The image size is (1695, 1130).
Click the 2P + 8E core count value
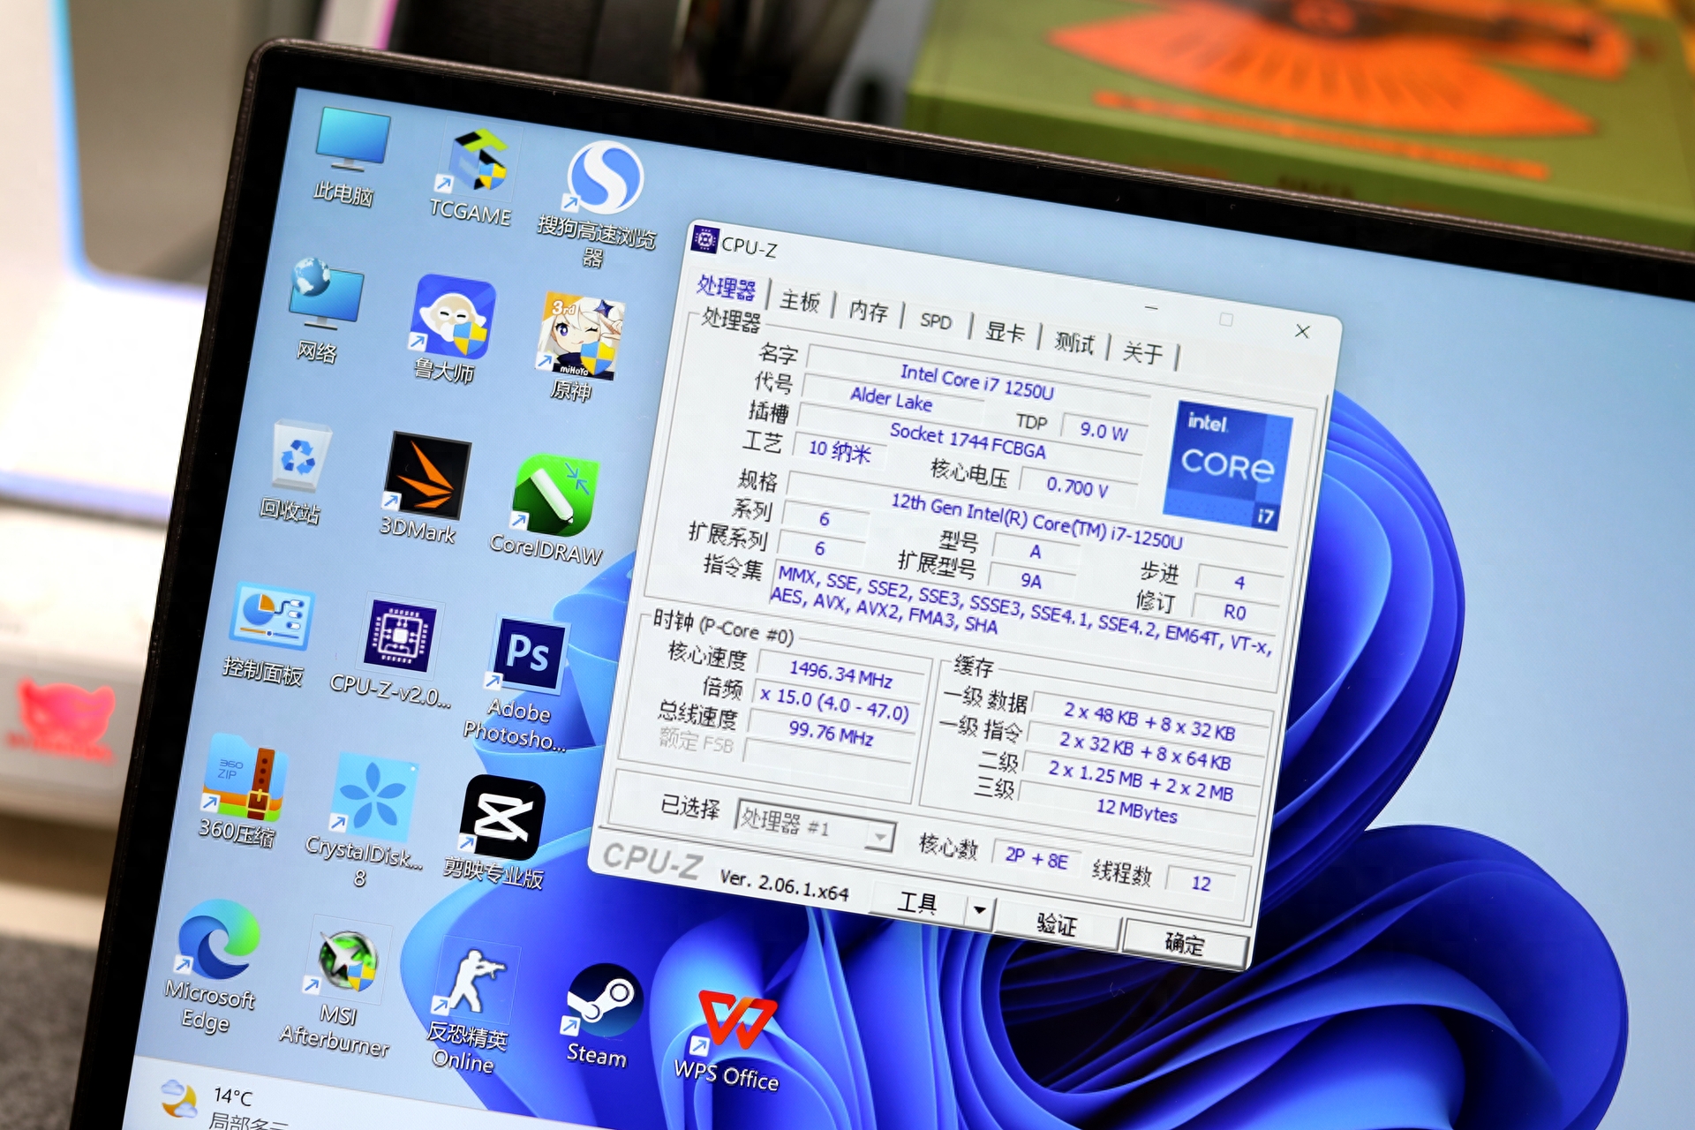pos(1036,856)
